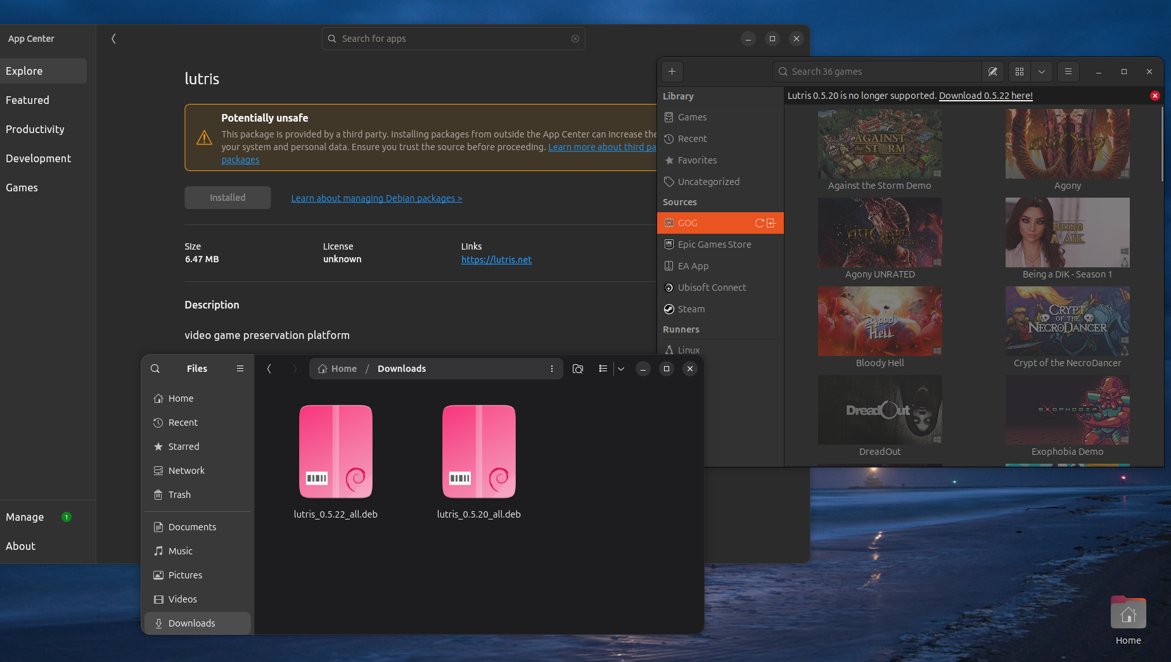Select Games in the Lutris library sidebar
This screenshot has height=662, width=1171.
(720, 117)
